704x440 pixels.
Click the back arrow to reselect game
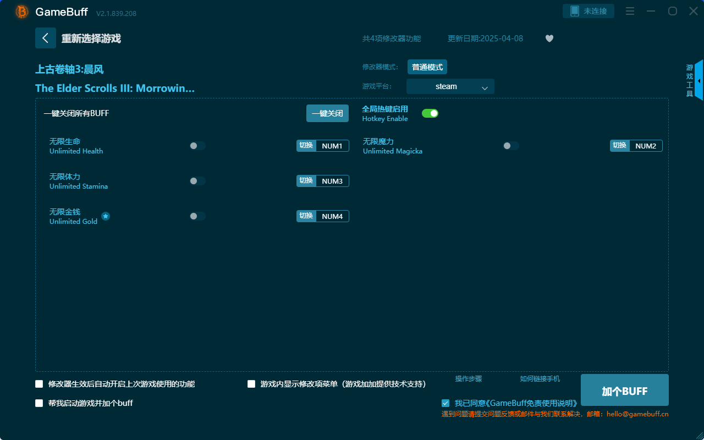[46, 38]
